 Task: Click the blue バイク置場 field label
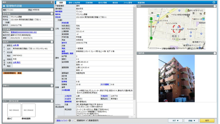tap(104, 84)
